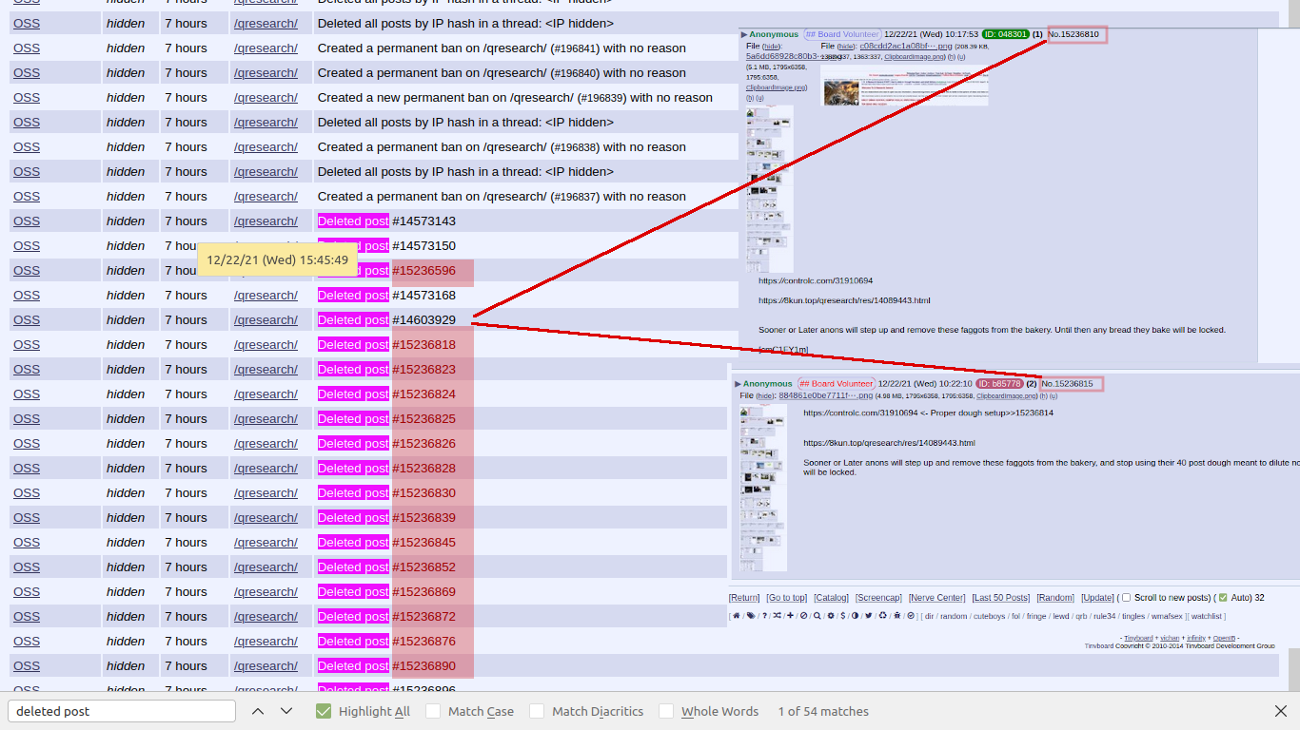
Task: Open the small screenshot thumbnail in post No.15236810
Action: 904,86
